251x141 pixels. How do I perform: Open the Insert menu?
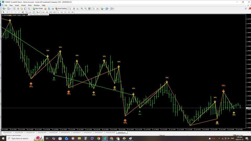[17, 5]
